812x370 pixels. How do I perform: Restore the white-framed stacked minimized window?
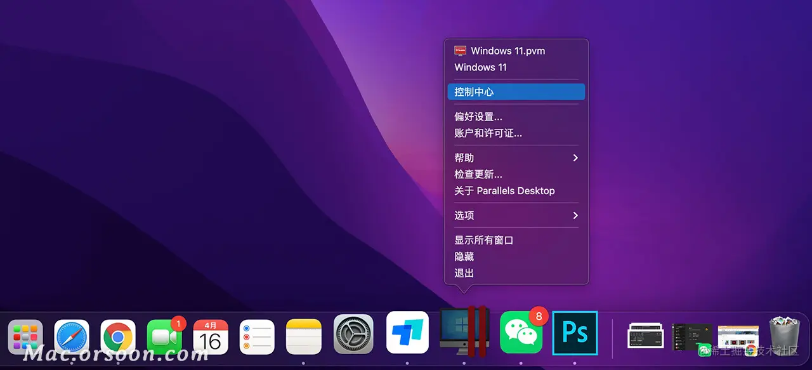(646, 336)
